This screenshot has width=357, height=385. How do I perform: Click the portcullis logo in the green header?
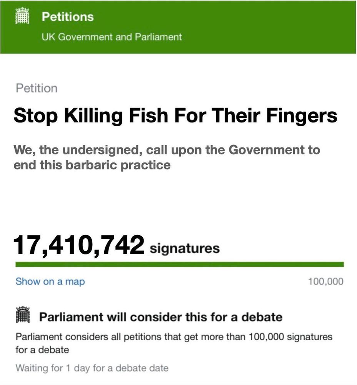tap(22, 16)
